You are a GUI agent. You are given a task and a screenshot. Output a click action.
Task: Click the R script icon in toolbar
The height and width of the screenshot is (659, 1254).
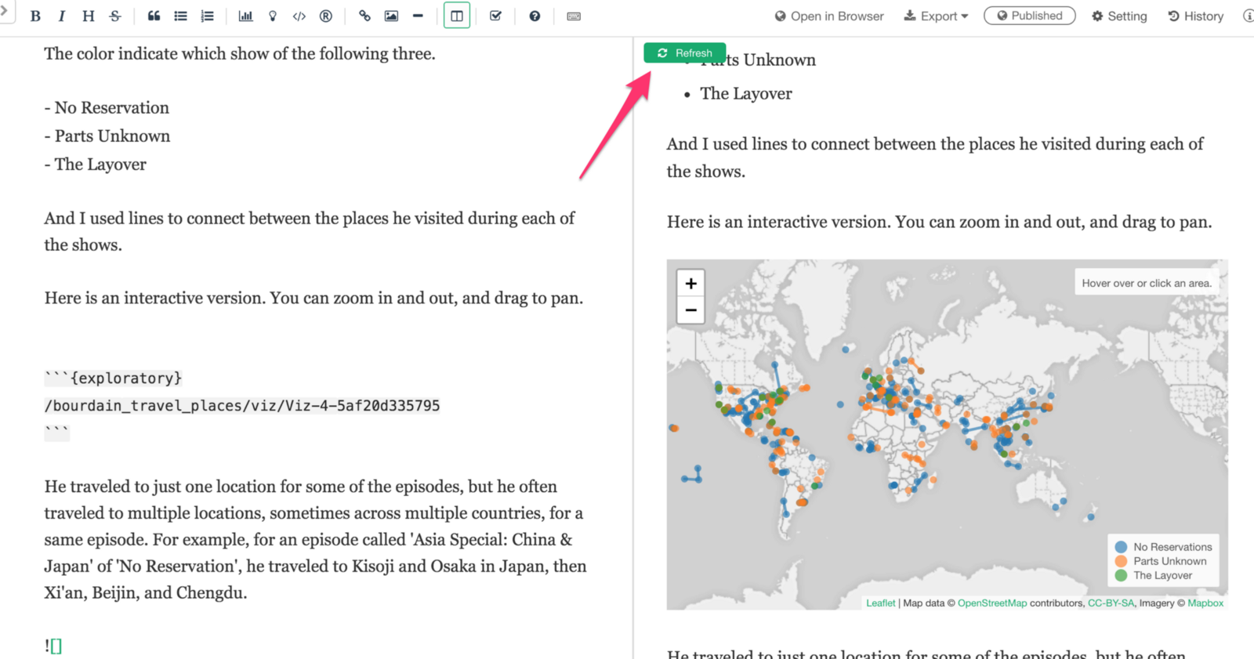pos(326,16)
